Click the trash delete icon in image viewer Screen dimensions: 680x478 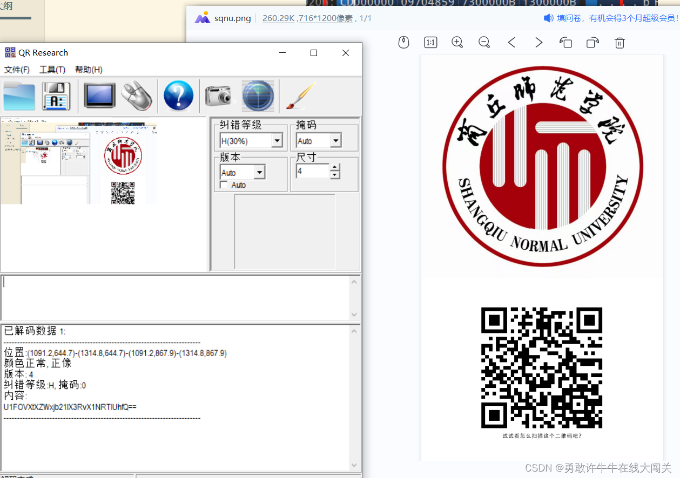tap(619, 43)
